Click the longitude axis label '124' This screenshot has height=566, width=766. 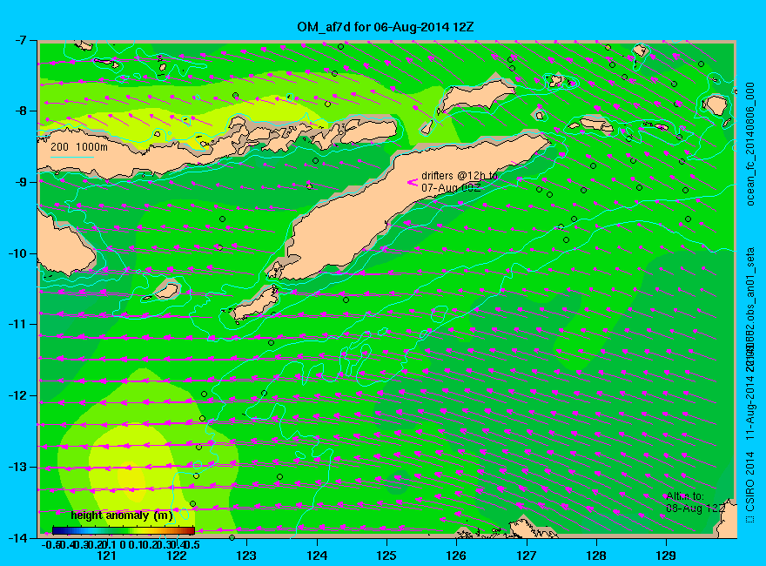point(317,556)
